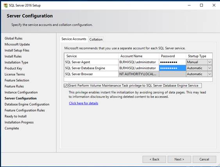Select the Global Rules step

tap(13, 38)
